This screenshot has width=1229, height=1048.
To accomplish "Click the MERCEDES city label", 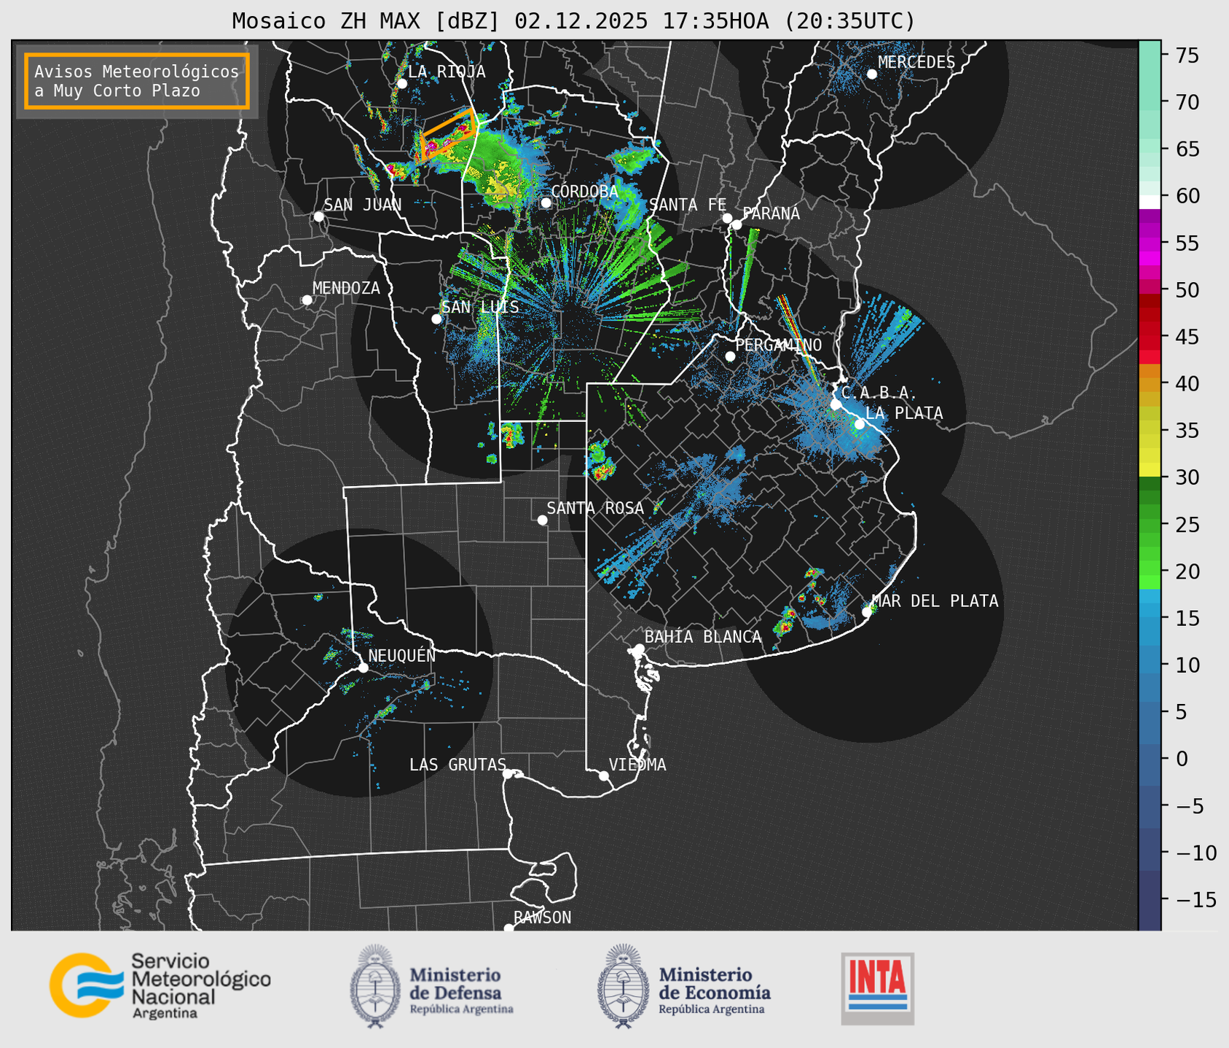I will click(x=916, y=62).
